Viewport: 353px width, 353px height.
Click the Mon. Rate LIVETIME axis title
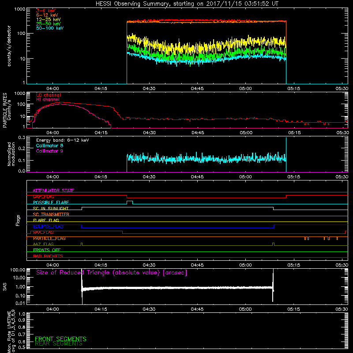pos(11,331)
